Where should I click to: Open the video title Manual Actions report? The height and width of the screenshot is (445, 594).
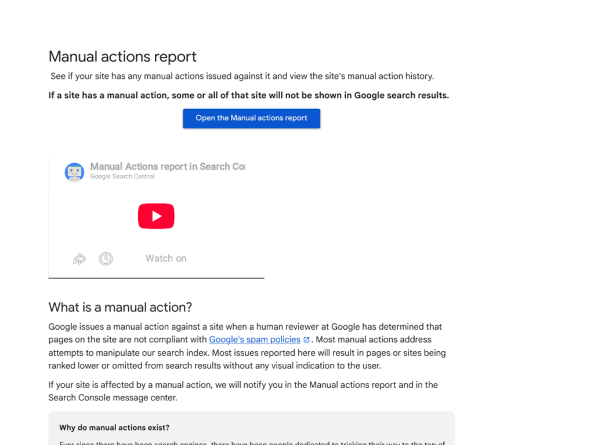(x=168, y=166)
